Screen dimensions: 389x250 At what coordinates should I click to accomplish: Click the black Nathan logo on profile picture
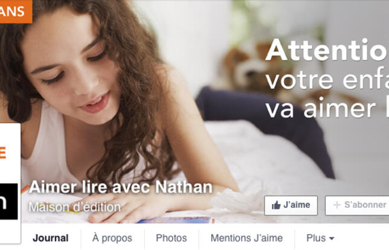8,202
